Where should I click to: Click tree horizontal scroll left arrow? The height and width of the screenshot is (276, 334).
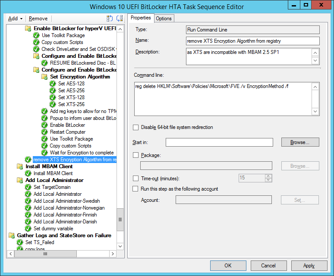coord(11,254)
